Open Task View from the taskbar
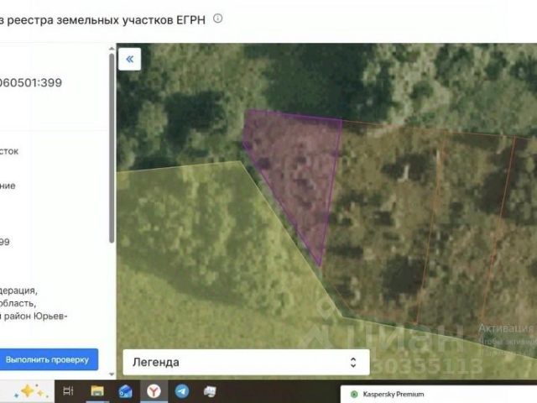 tap(69, 391)
